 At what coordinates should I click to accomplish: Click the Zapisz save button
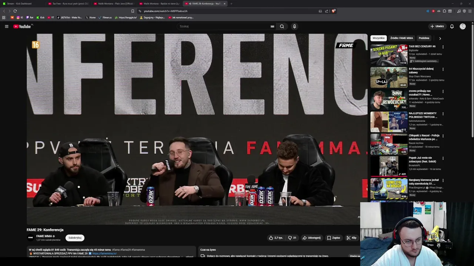coord(333,238)
